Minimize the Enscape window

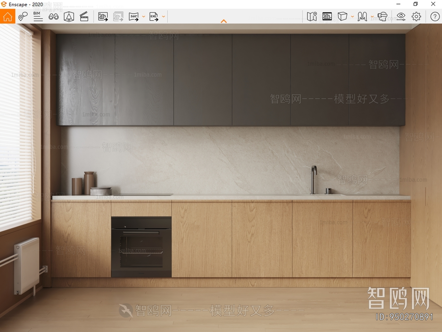398,4
